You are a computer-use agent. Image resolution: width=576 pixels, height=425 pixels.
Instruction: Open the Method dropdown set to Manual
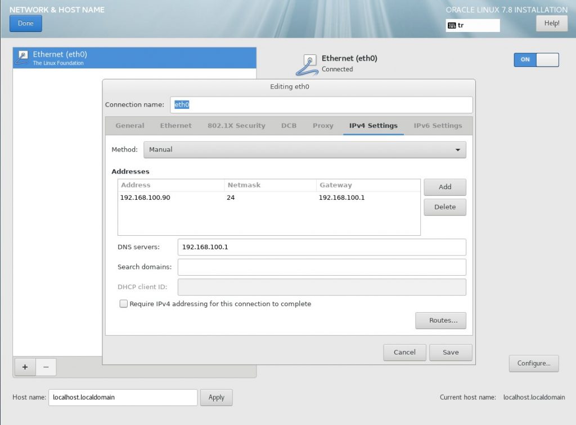click(304, 149)
